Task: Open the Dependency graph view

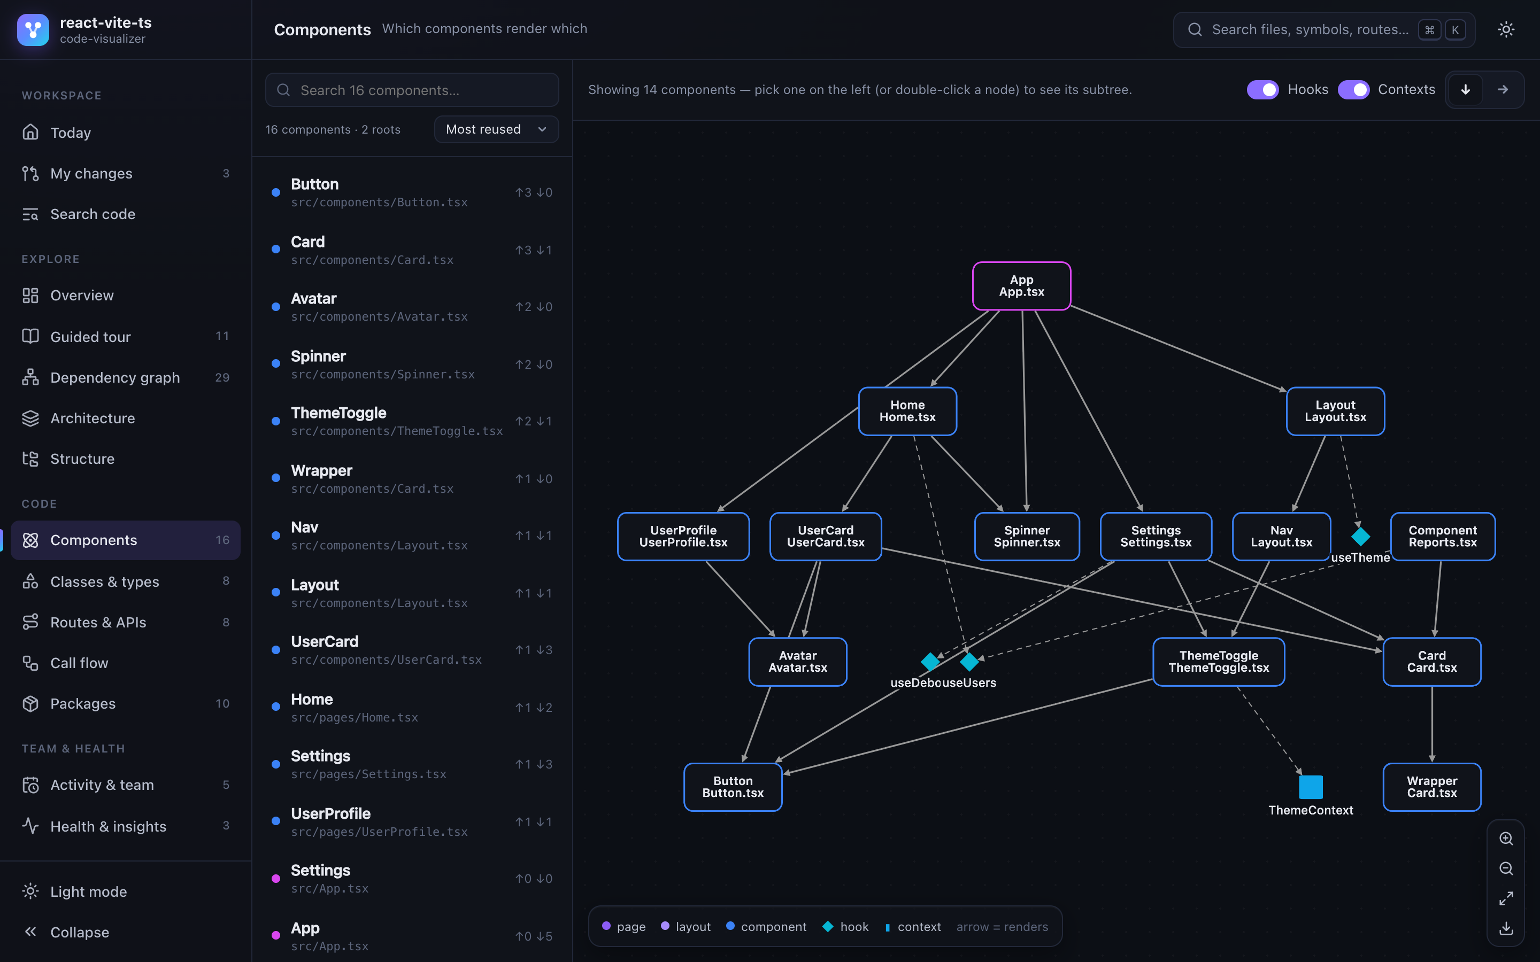Action: tap(126, 377)
